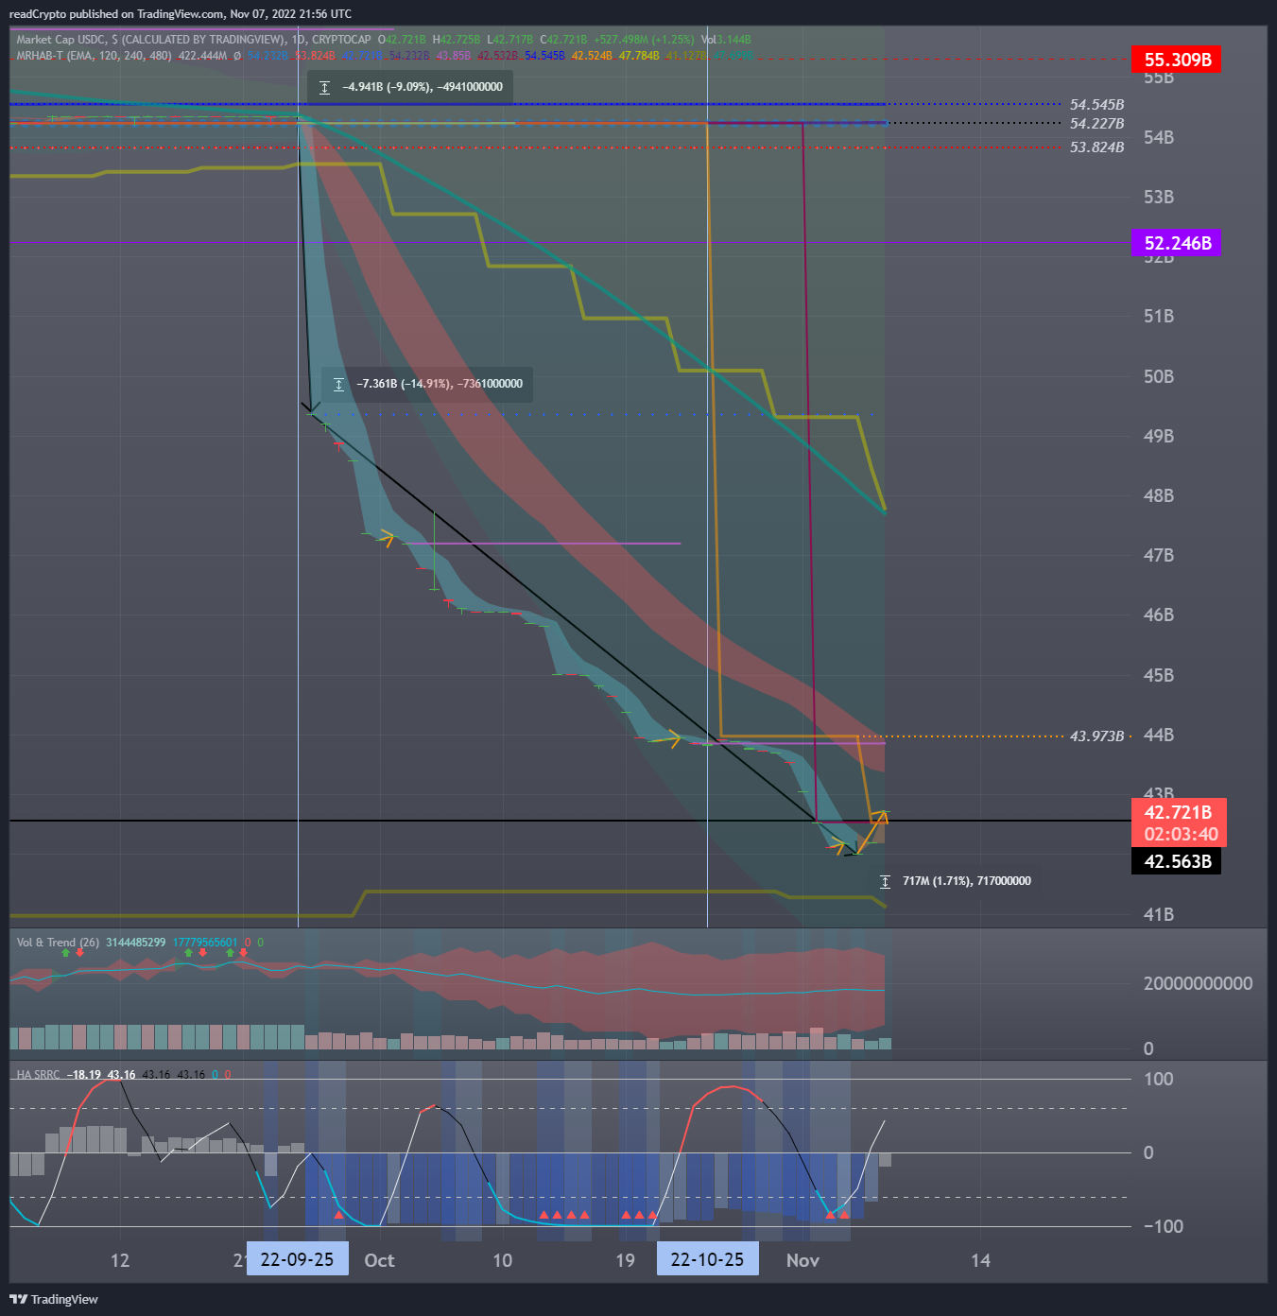Image resolution: width=1277 pixels, height=1316 pixels.
Task: Click the 41B price axis tick
Action: coord(1159,914)
